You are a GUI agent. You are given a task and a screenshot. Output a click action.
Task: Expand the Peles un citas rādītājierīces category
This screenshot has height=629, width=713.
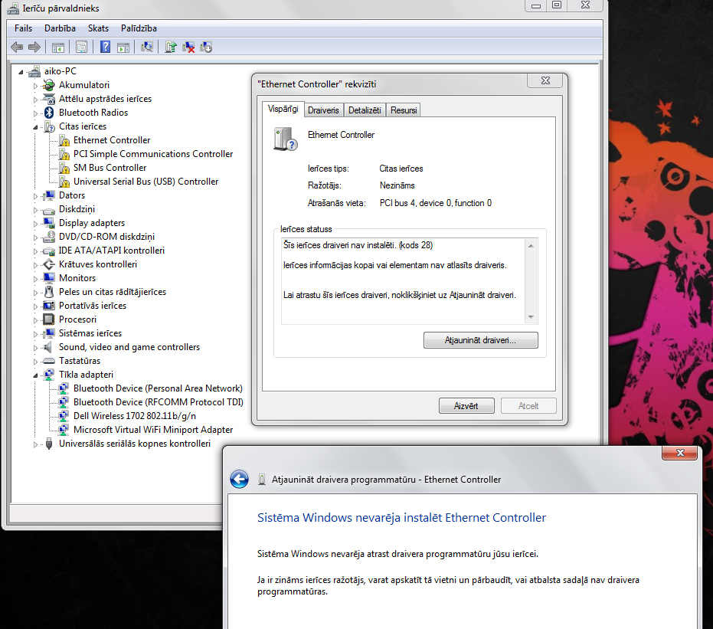(35, 293)
